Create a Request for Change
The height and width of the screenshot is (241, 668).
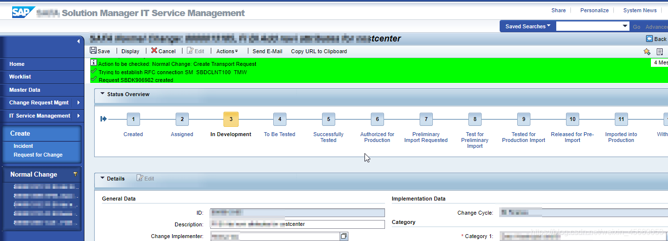38,155
